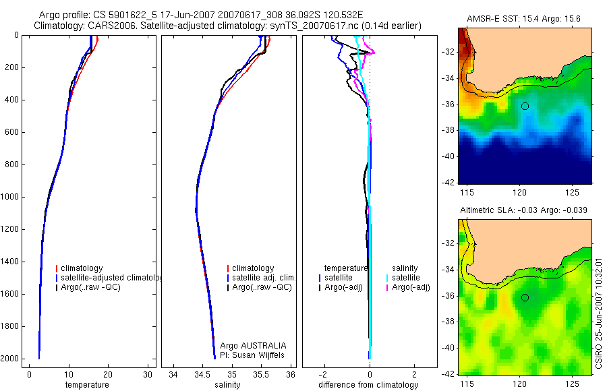
Task: Click temperature axis tick label '30'
Action: [x=148, y=375]
